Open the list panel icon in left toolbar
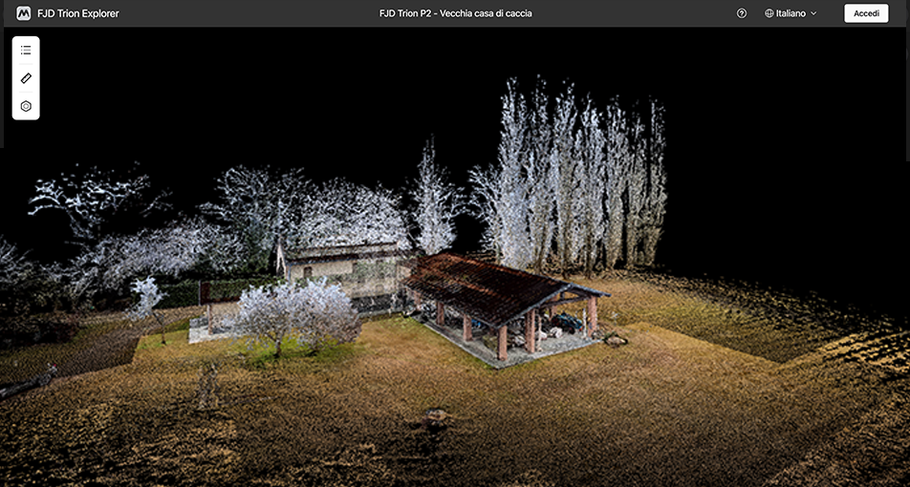910x487 pixels. (26, 51)
